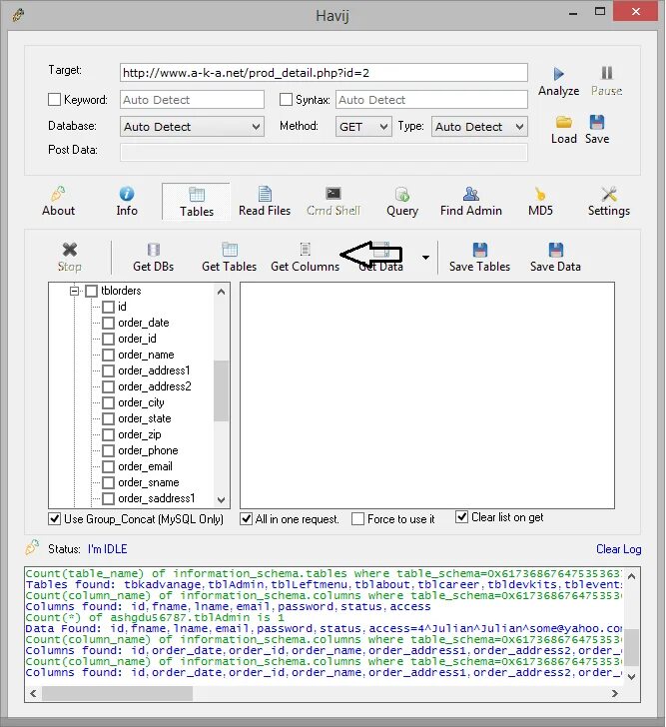Select the order_state tree row label

144,418
